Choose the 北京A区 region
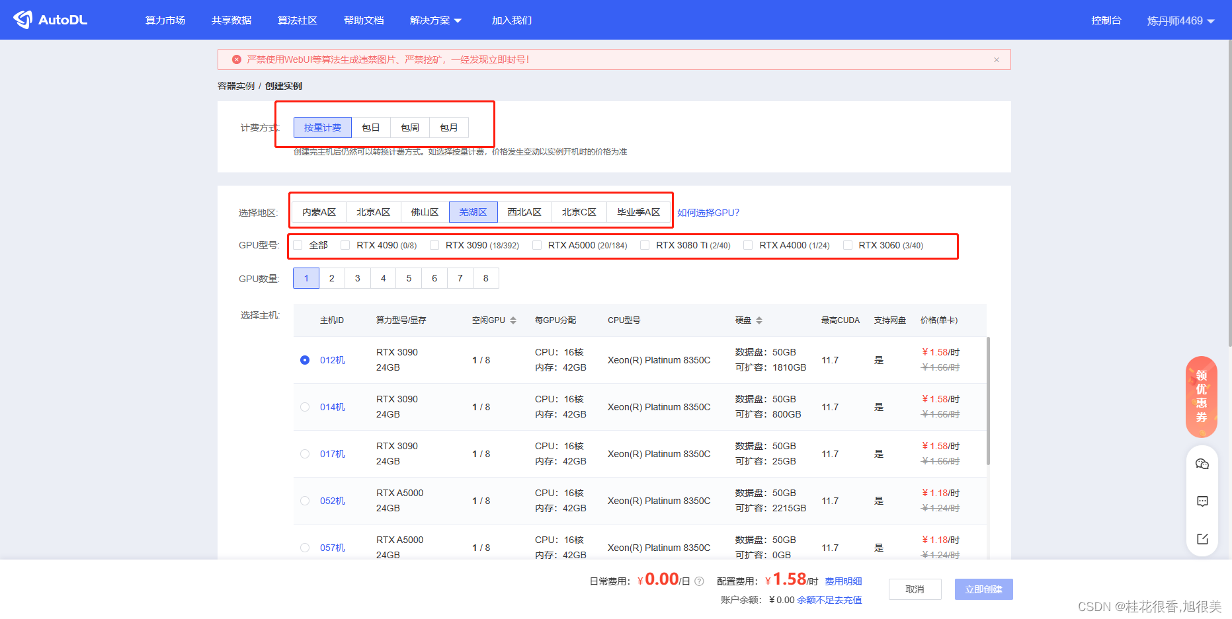Image resolution: width=1232 pixels, height=619 pixels. pos(373,212)
